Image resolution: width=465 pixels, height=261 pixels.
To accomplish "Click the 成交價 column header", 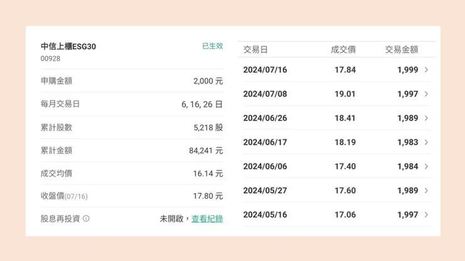I will (343, 50).
